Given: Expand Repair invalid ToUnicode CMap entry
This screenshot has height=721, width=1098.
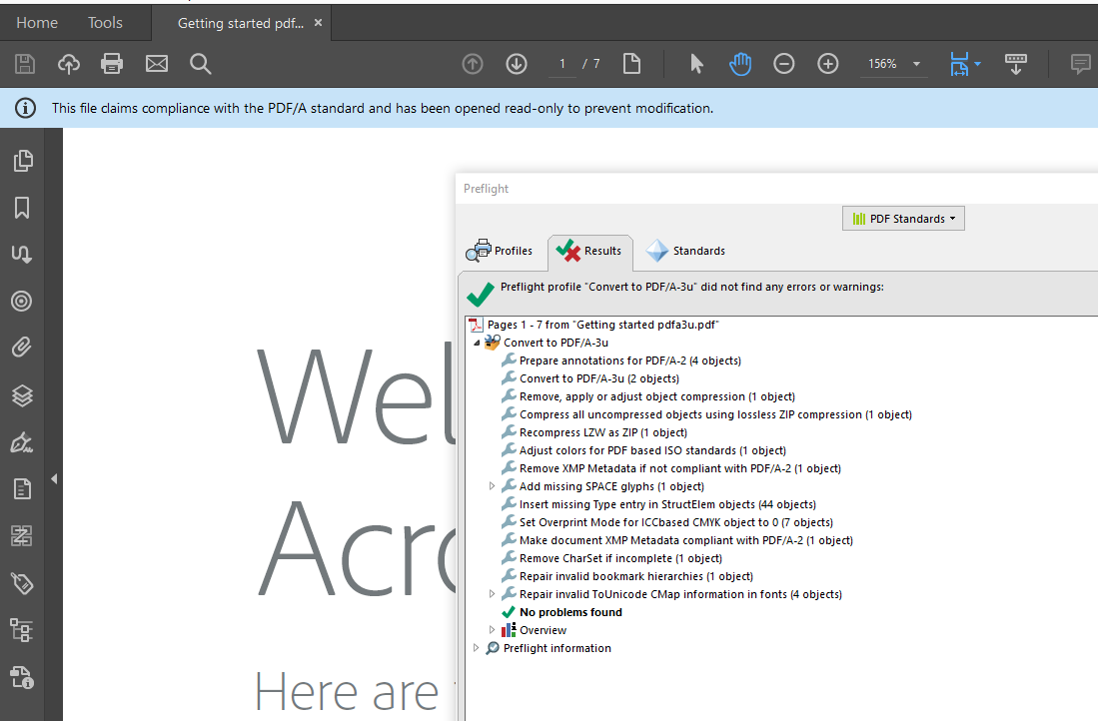Looking at the screenshot, I should (x=493, y=594).
